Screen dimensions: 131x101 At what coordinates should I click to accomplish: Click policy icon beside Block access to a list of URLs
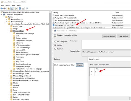pos(54,25)
